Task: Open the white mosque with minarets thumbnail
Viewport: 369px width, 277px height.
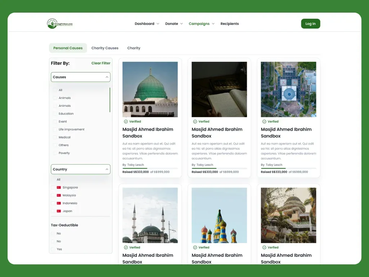Action: point(150,215)
